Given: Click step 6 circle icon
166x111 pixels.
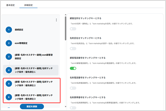Looking at the screenshot, I should 9,97.
